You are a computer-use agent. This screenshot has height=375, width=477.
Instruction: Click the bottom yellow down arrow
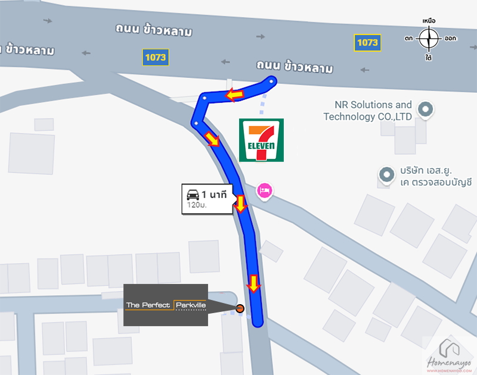(x=253, y=283)
